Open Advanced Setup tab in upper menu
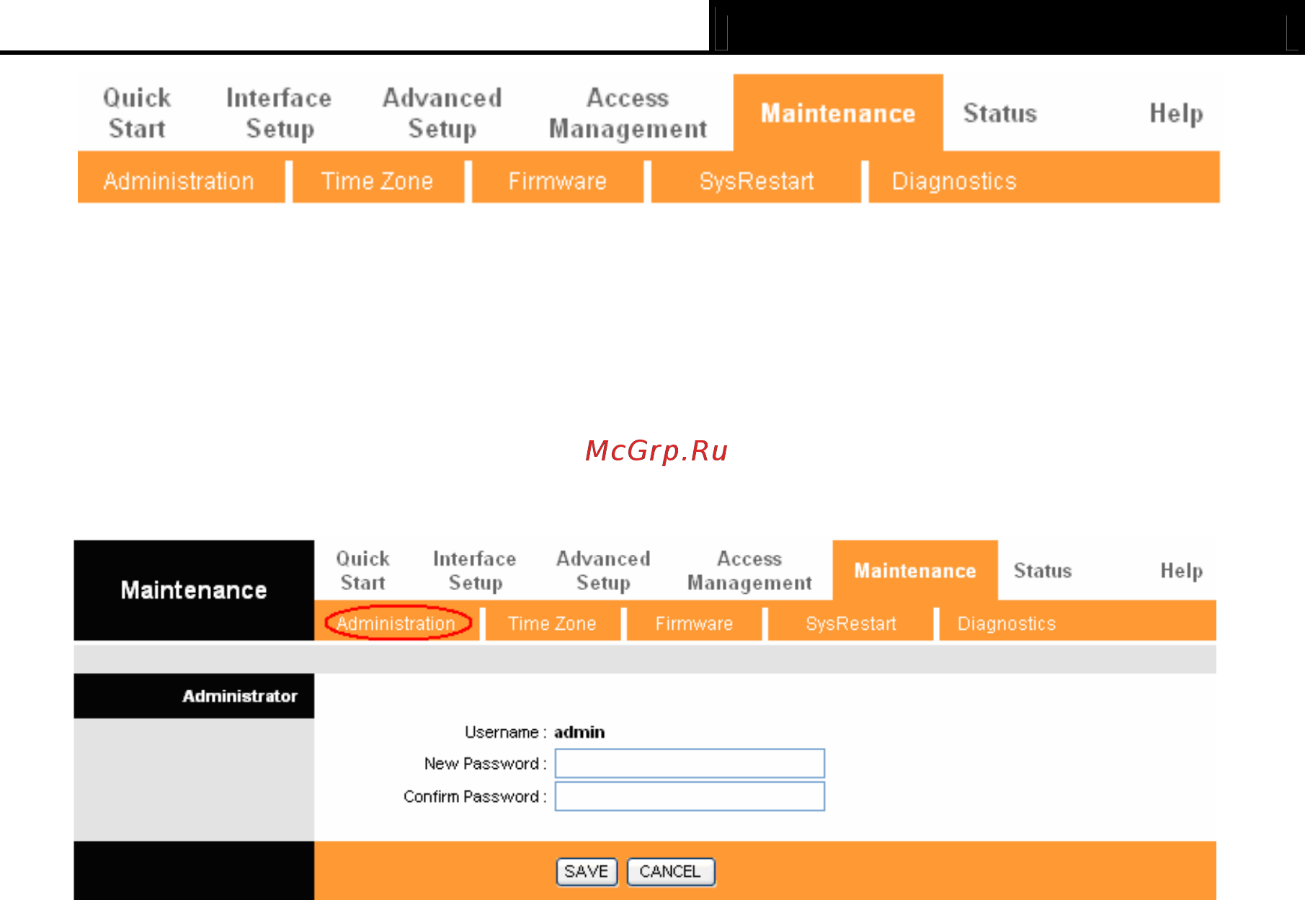Screen dimensions: 1305x900 (442, 113)
